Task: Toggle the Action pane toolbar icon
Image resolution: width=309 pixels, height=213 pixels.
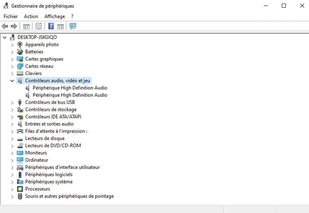Action: point(60,26)
